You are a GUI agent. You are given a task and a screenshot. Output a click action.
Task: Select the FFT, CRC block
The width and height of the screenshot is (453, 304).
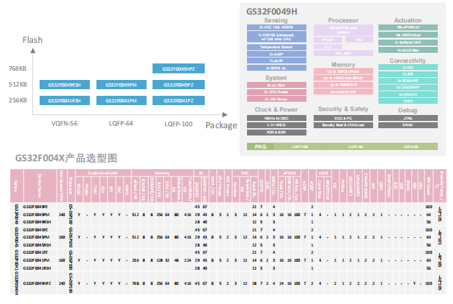(x=343, y=54)
